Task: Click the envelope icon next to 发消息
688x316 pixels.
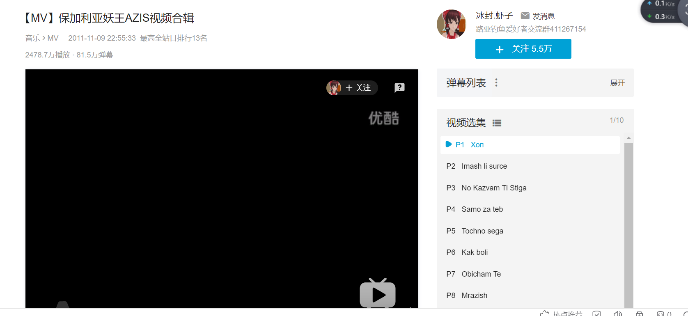Action: (x=525, y=16)
